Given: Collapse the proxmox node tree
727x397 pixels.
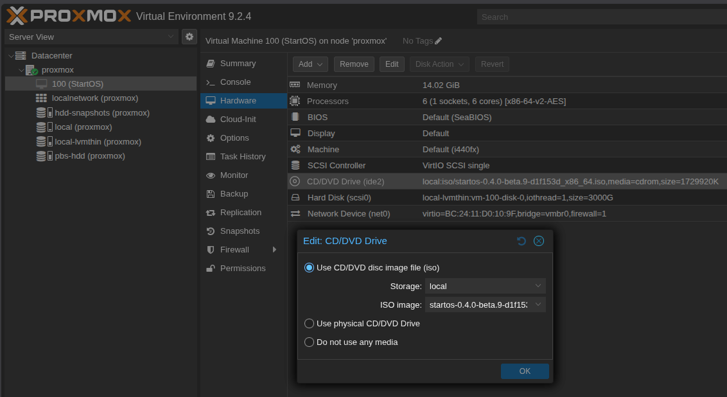Looking at the screenshot, I should click(x=21, y=70).
